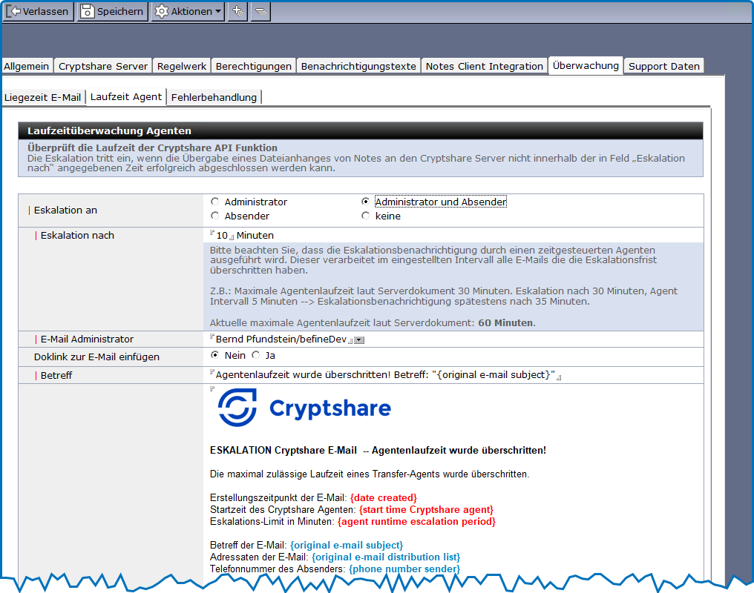Image resolution: width=754 pixels, height=593 pixels.
Task: Select Absender as escalation recipient
Action: (215, 216)
